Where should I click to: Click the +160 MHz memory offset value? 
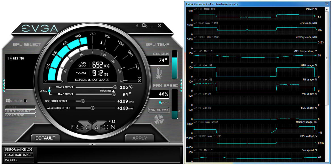point(125,108)
